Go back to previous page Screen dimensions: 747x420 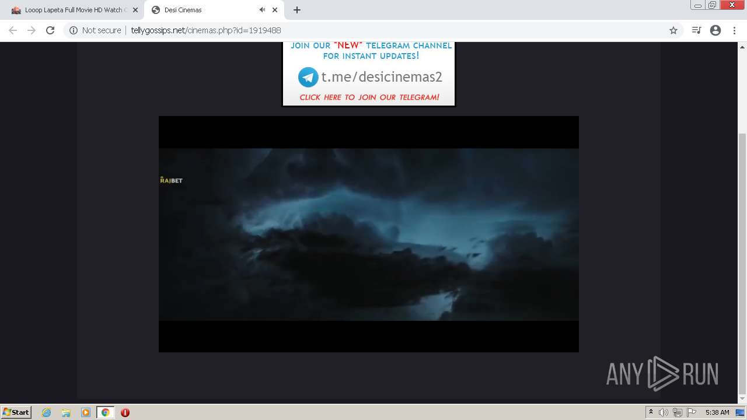coord(13,30)
